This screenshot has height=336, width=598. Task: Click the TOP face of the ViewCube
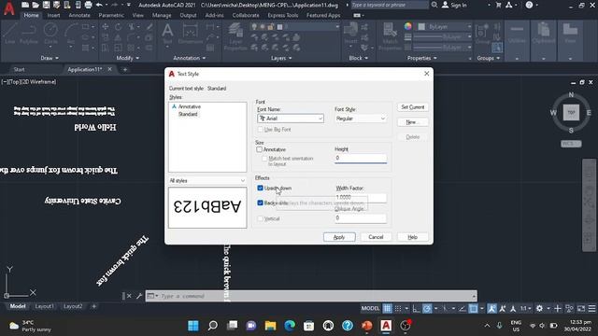pos(571,112)
